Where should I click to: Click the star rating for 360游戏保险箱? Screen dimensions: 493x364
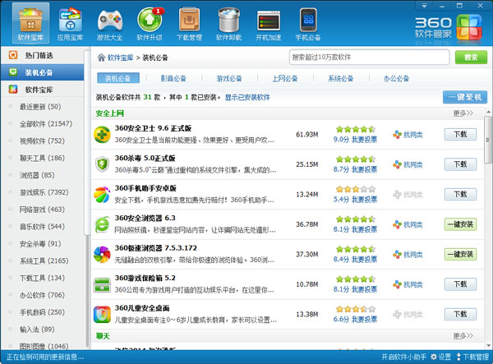356,279
